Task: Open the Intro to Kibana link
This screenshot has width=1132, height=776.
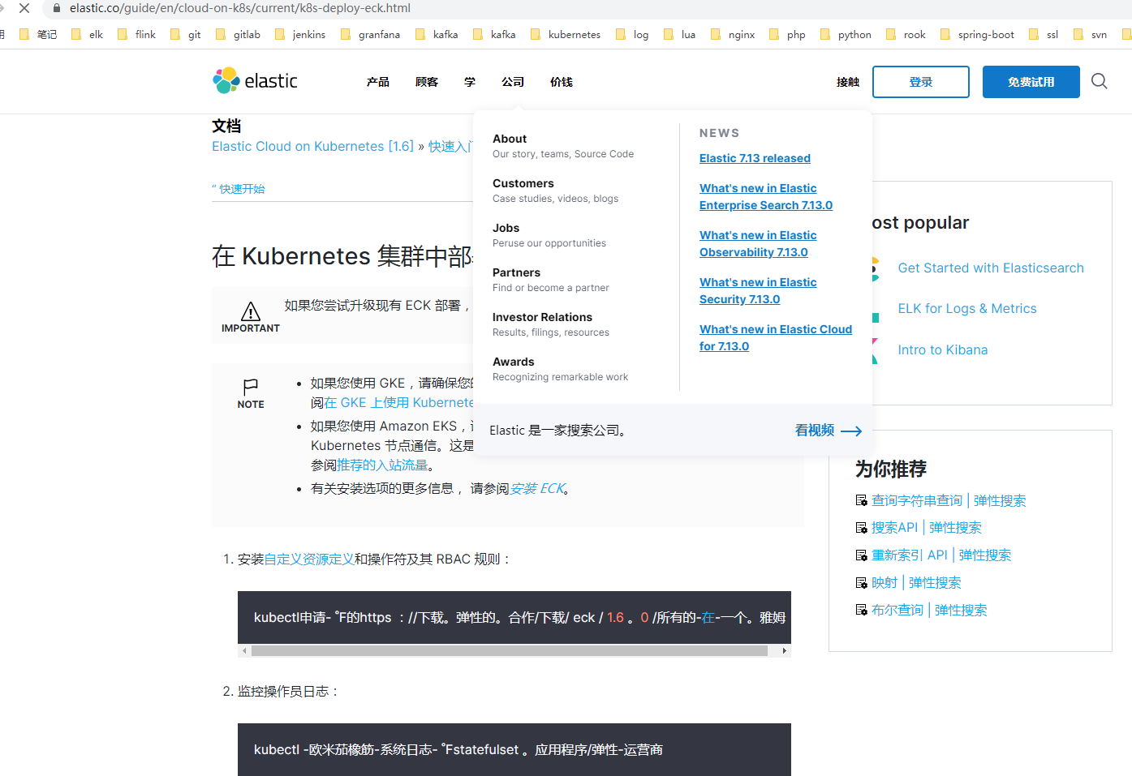Action: 943,349
